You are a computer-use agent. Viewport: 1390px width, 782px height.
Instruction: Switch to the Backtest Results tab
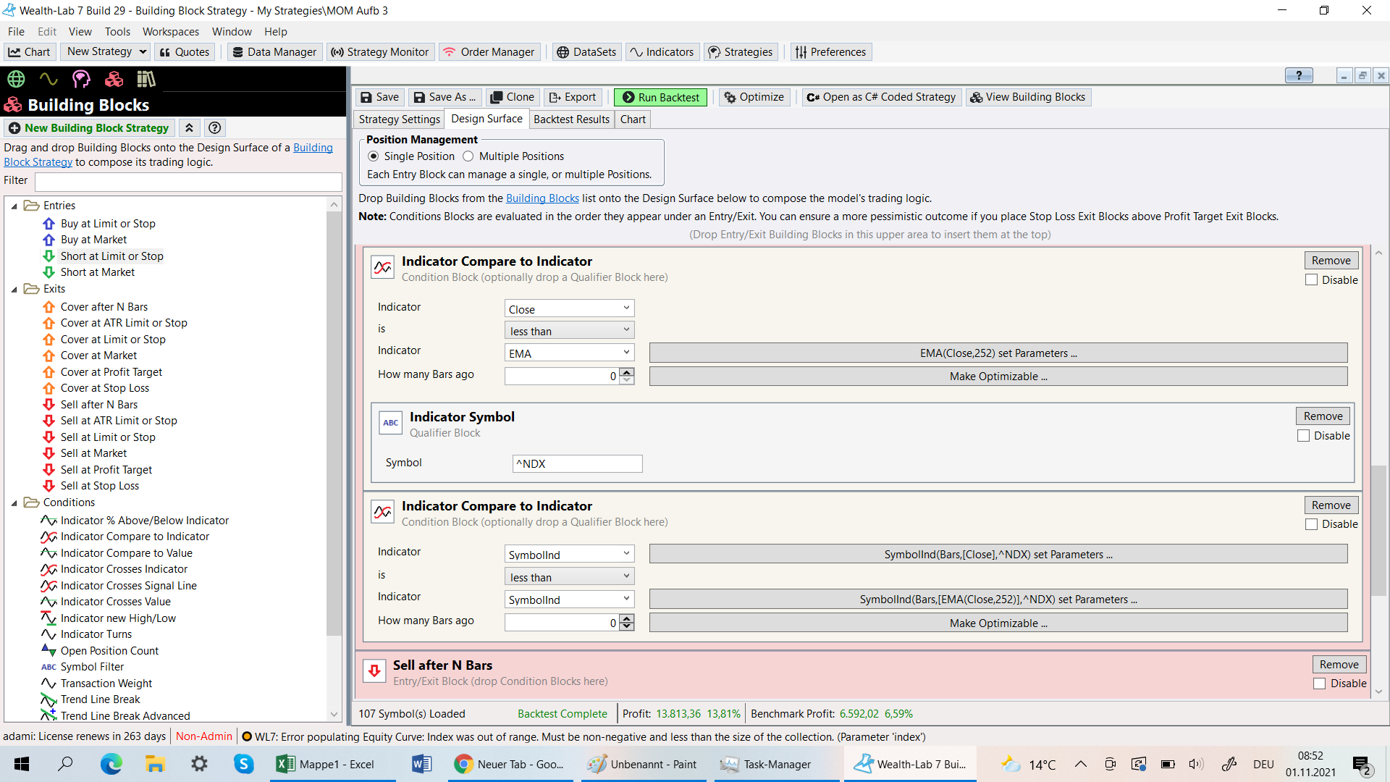(571, 119)
